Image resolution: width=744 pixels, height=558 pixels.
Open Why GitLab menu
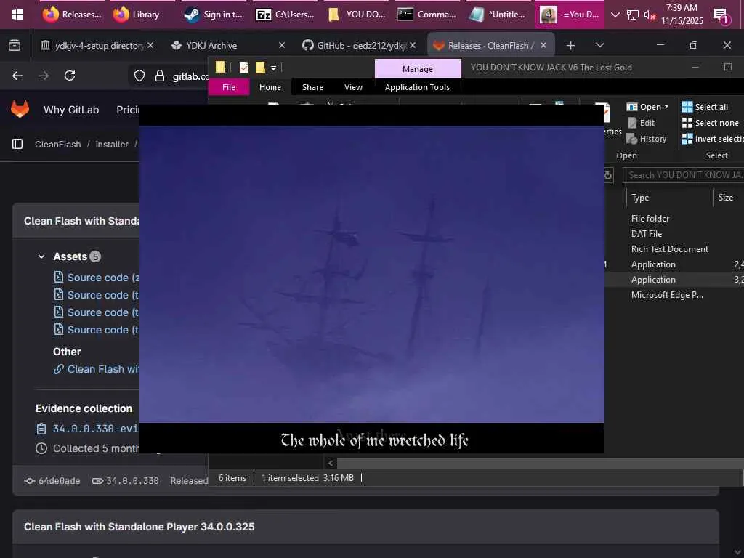71,110
